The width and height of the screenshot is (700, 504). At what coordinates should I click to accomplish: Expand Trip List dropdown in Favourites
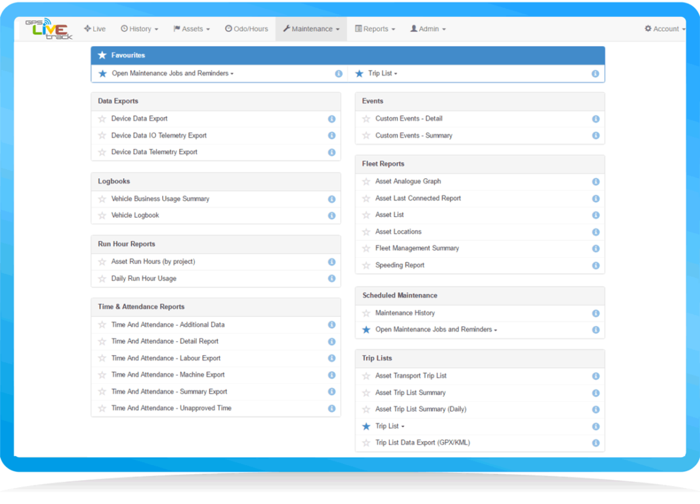tap(382, 74)
